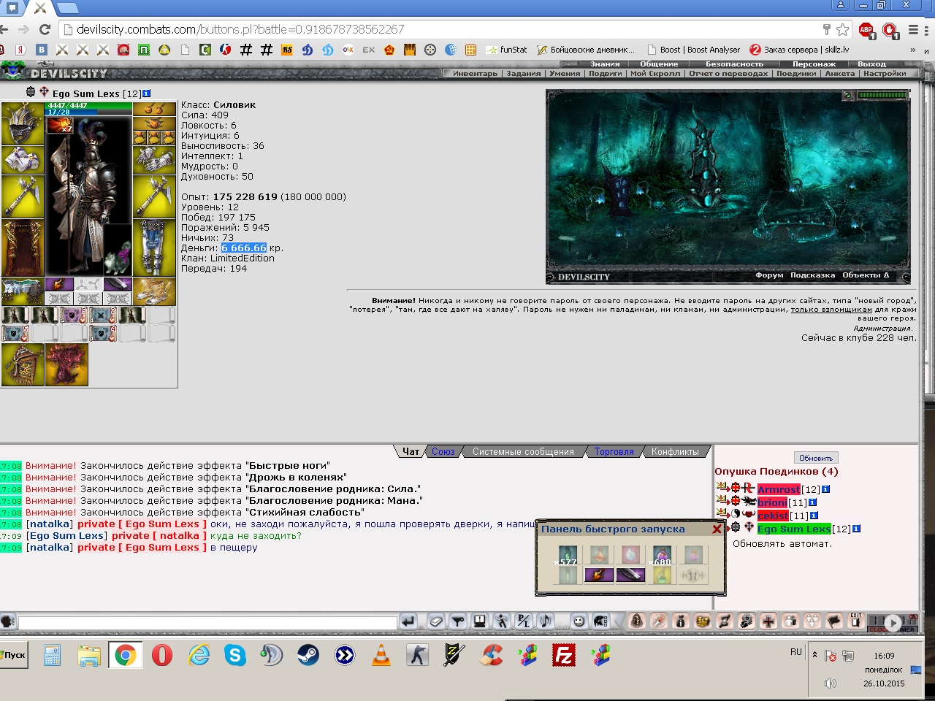Open Steam from the taskbar
This screenshot has height=701, width=935.
pyautogui.click(x=308, y=655)
